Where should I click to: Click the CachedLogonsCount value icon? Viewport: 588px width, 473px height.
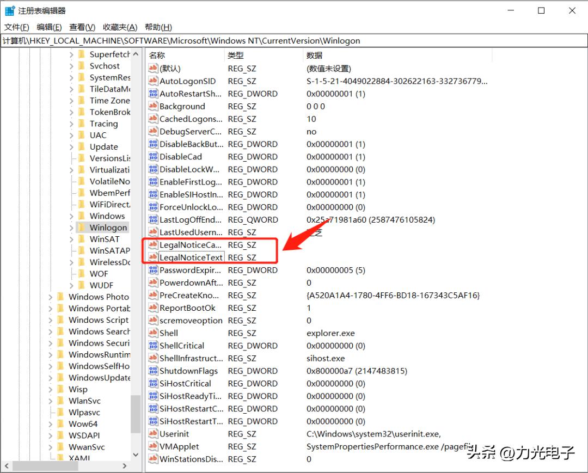pos(154,119)
